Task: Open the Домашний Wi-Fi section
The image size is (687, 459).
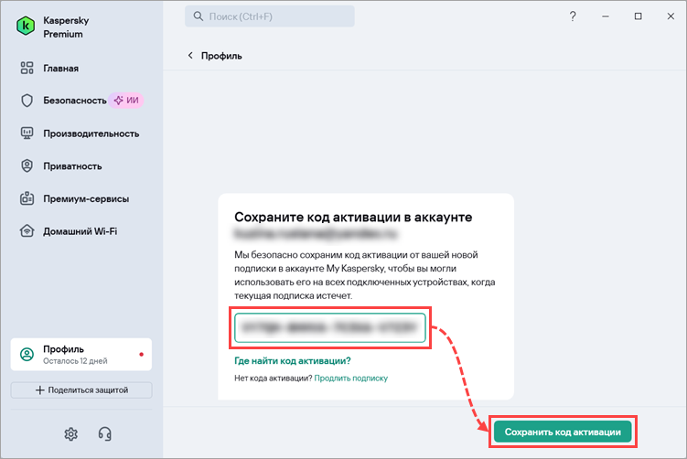Action: click(81, 230)
